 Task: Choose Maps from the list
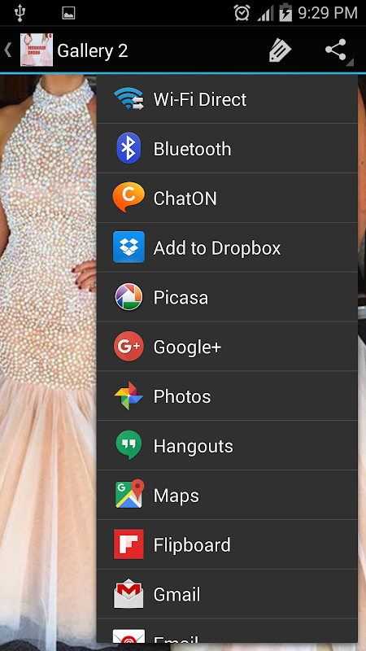click(227, 495)
